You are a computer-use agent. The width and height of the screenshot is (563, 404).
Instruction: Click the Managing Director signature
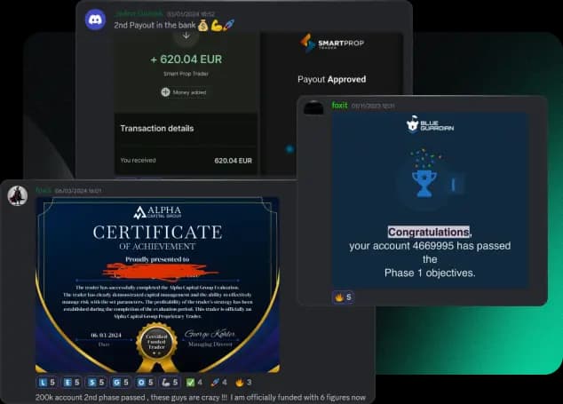(210, 335)
